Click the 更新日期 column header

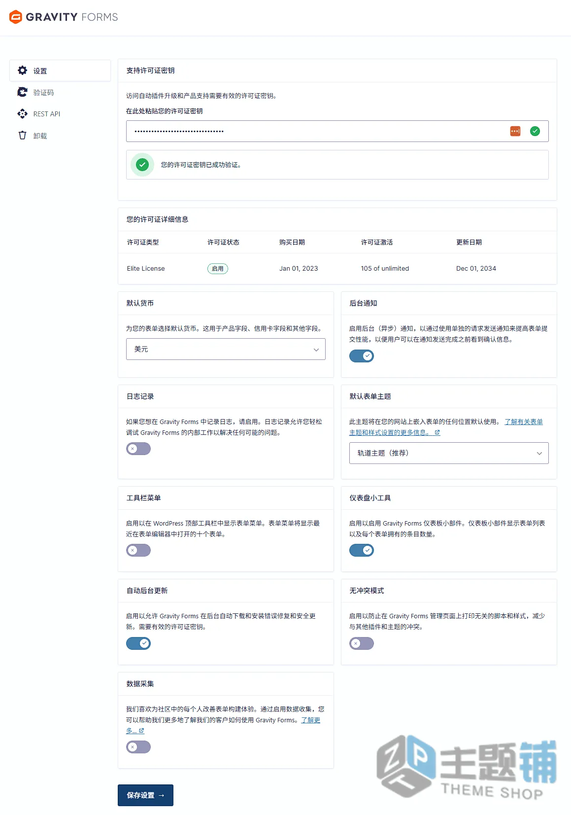tap(469, 242)
